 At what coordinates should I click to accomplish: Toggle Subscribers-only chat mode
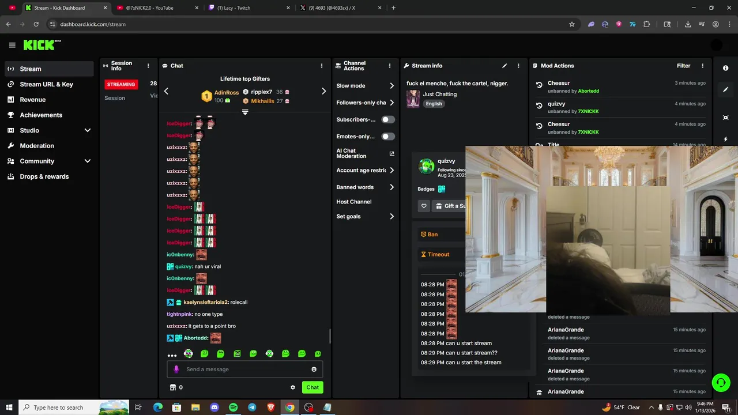(388, 119)
